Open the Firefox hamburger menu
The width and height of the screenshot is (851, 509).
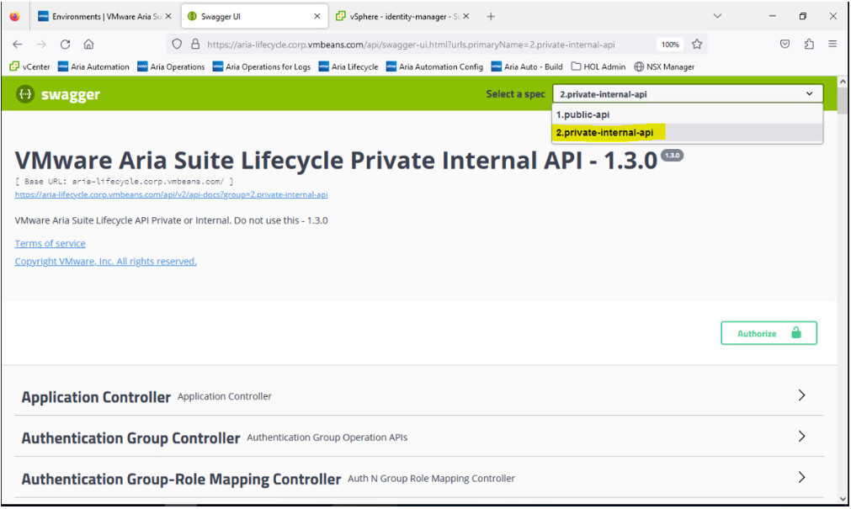[x=832, y=45]
